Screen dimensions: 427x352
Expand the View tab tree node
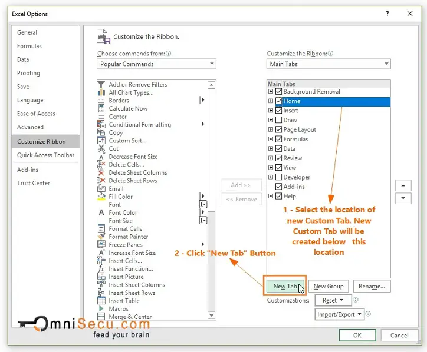(271, 167)
